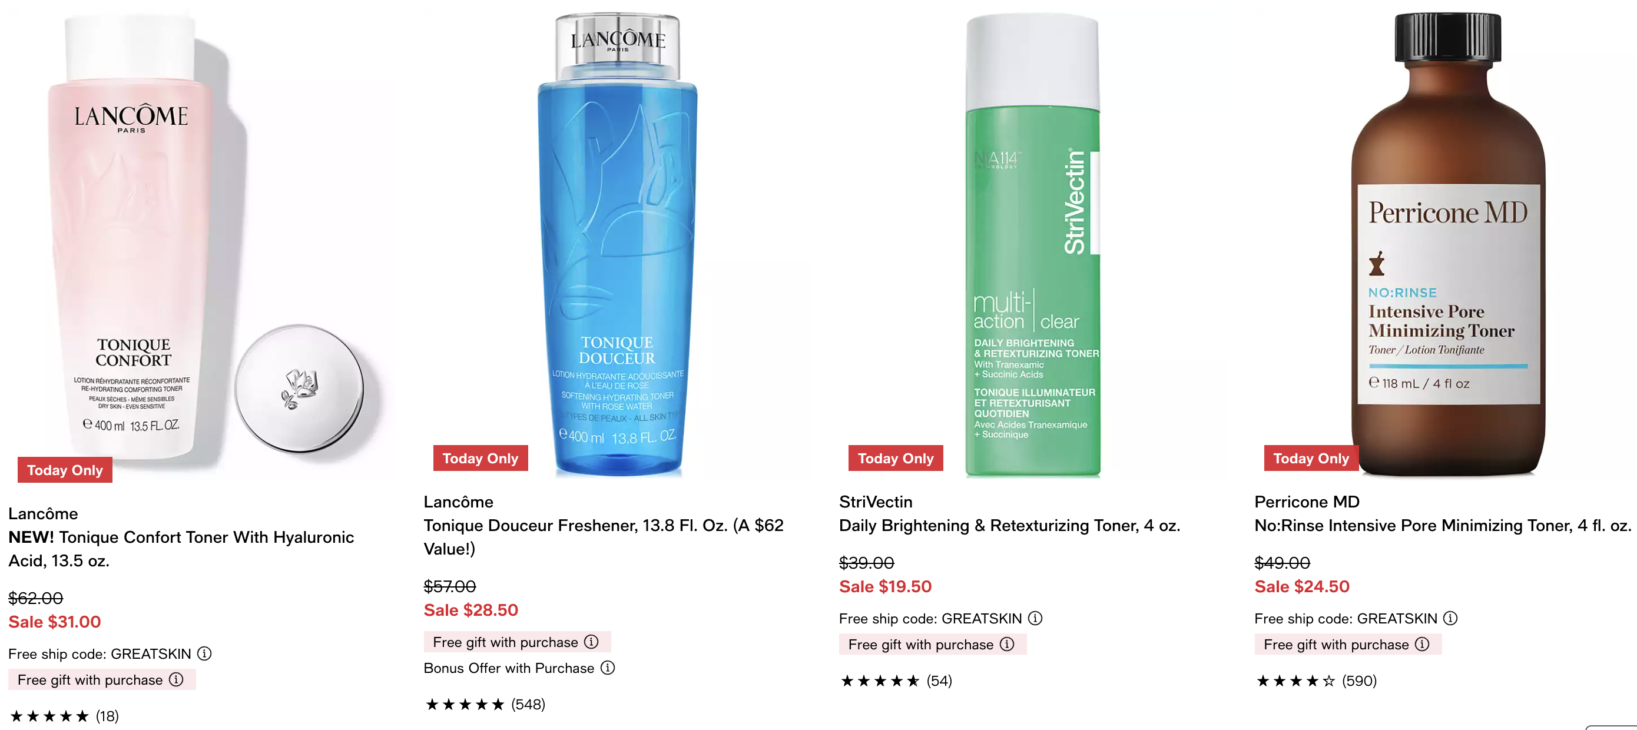Viewport: 1637px width, 730px height.
Task: Click Free gift with purchase badge under StriVectin
Action: pos(932,643)
